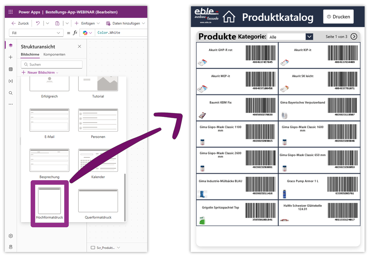The width and height of the screenshot is (371, 258).
Task: Click the home icon in Produktkatalog header
Action: tap(229, 17)
